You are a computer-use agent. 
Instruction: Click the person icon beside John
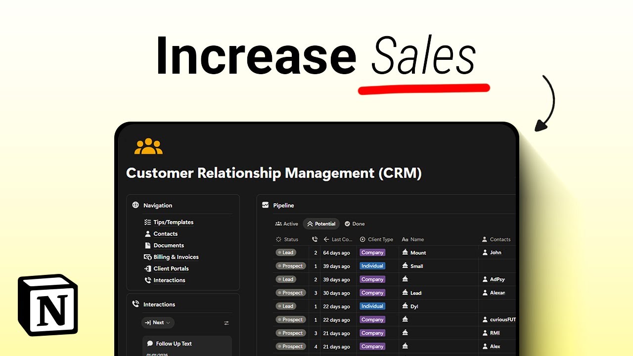(x=485, y=253)
